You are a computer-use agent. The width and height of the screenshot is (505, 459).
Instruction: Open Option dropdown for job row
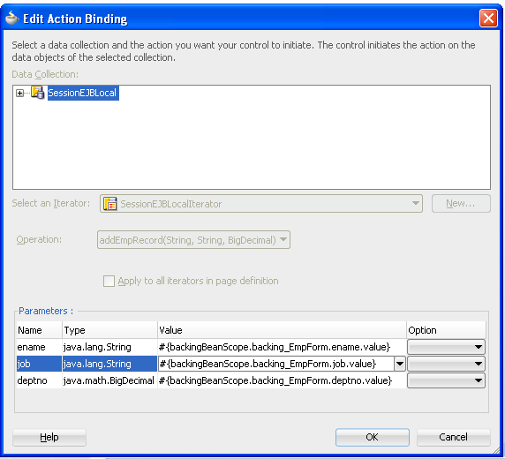coord(446,364)
